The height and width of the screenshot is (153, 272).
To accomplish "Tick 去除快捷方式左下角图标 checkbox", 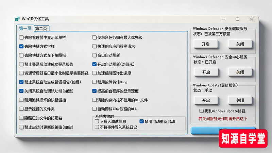I will (21, 55).
